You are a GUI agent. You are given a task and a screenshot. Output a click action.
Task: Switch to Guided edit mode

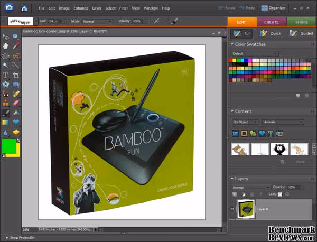pyautogui.click(x=301, y=33)
